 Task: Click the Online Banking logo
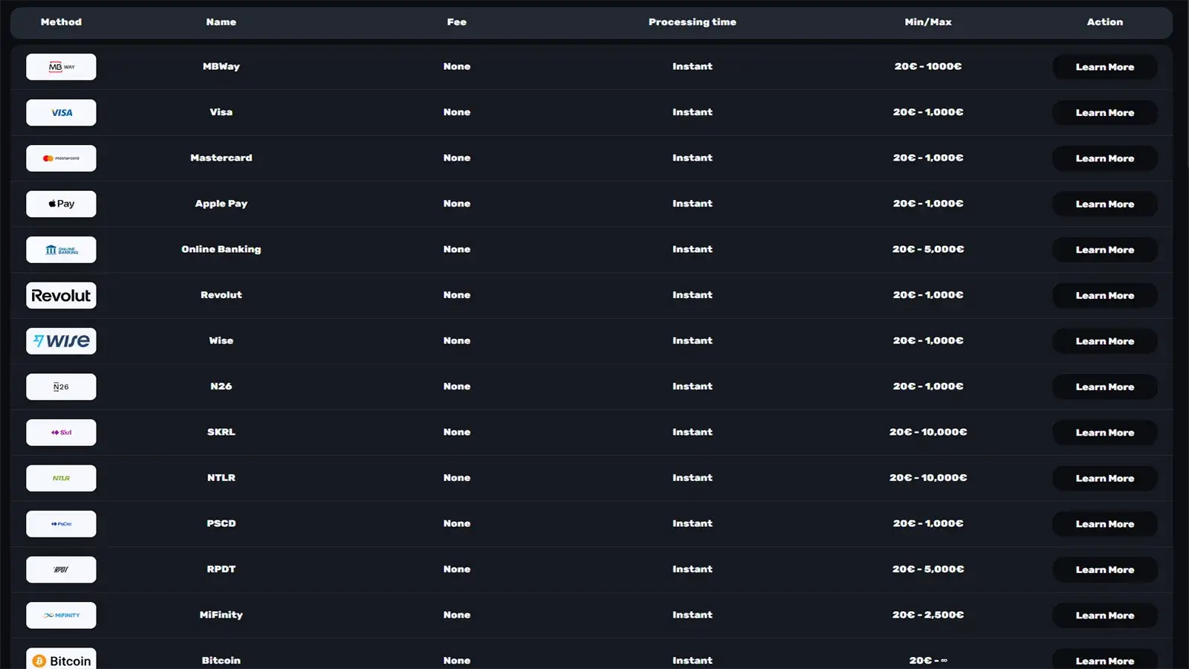click(x=61, y=250)
